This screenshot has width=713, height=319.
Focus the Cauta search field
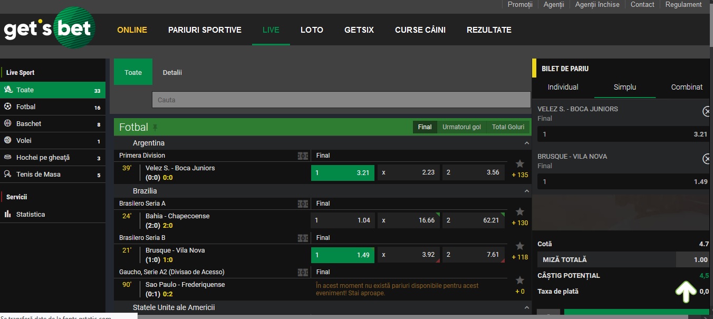point(341,100)
